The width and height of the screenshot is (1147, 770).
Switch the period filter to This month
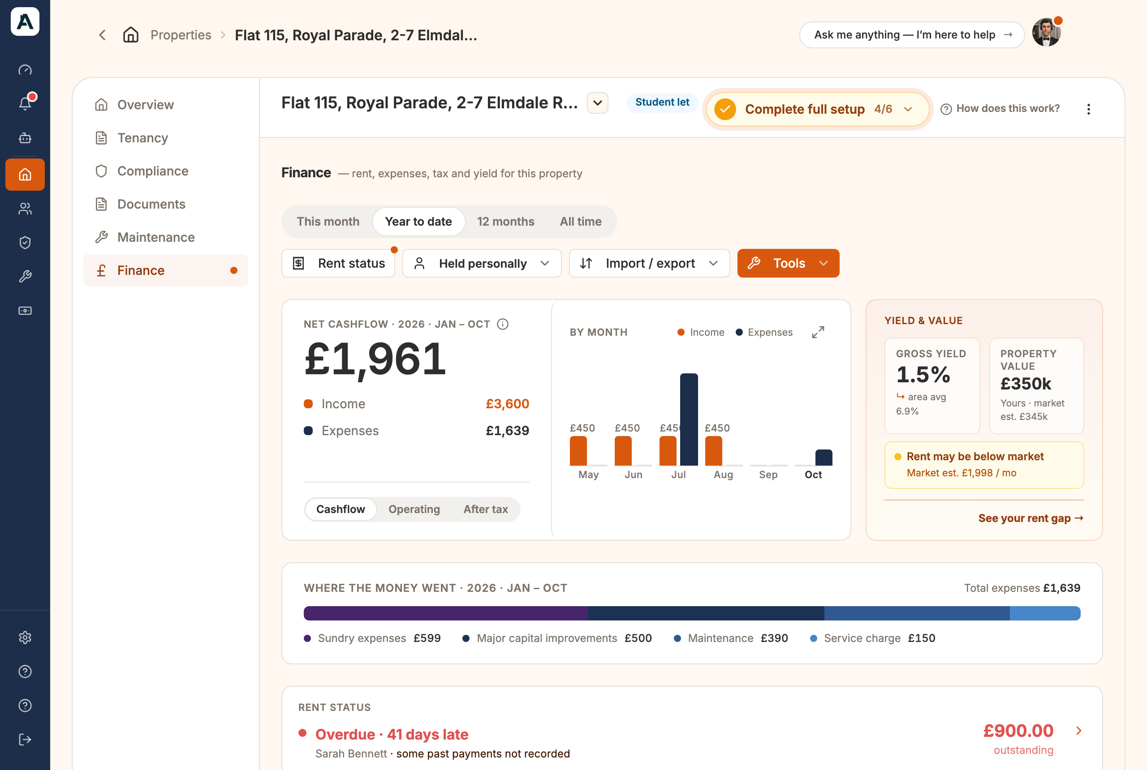click(x=328, y=222)
